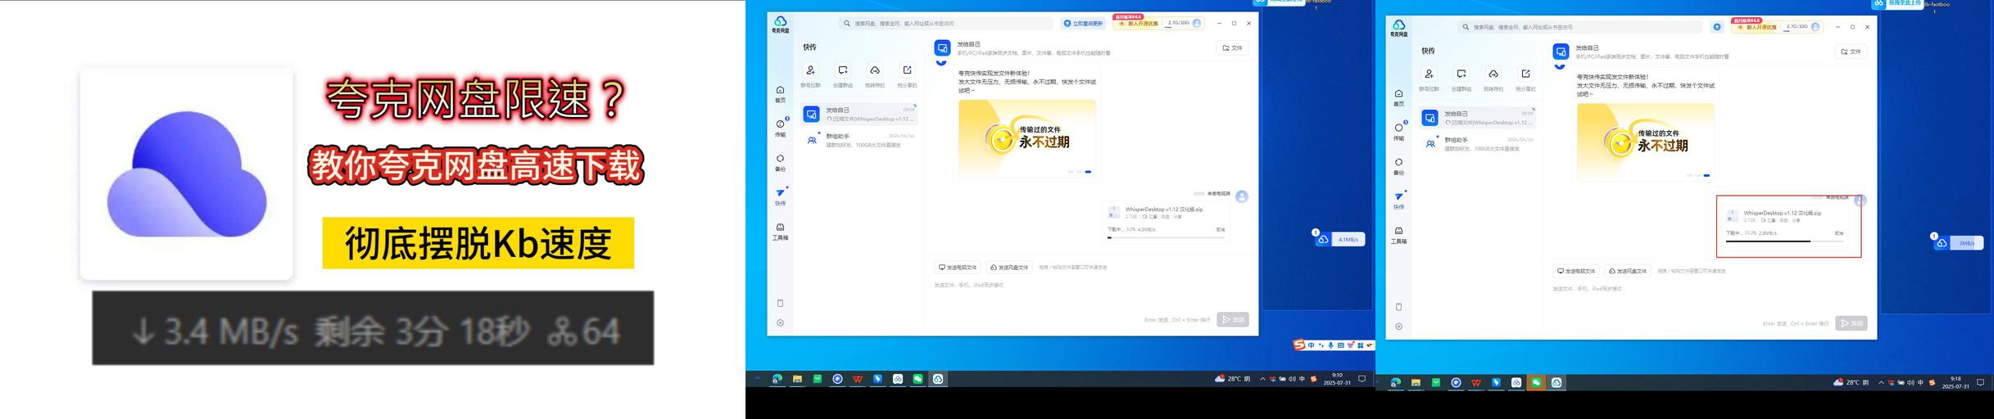Screen dimensions: 1994x419
Task: Open 备份 in right Quark window sidebar
Action: 1398,166
